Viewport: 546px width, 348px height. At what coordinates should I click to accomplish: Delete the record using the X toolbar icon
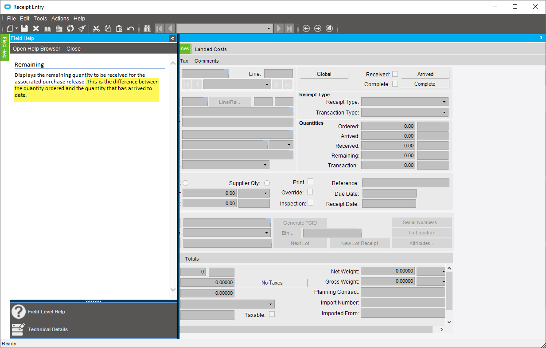36,28
